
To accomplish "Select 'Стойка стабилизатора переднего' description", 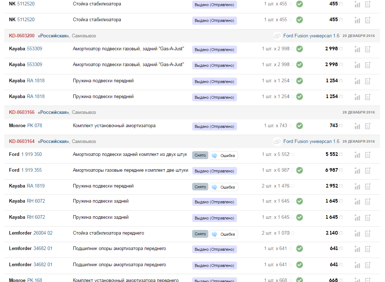I will click(x=108, y=233).
